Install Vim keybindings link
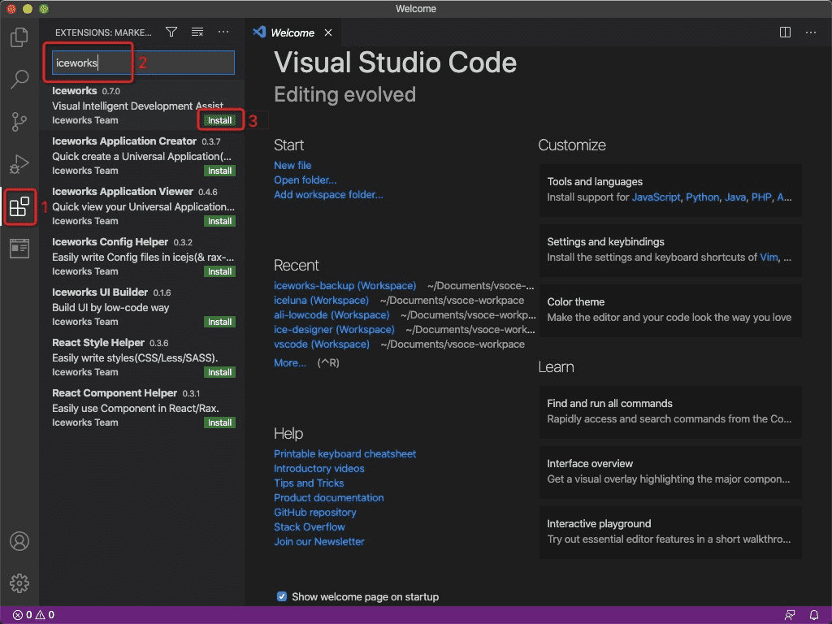Screen dimensions: 832x624 pyautogui.click(x=769, y=258)
